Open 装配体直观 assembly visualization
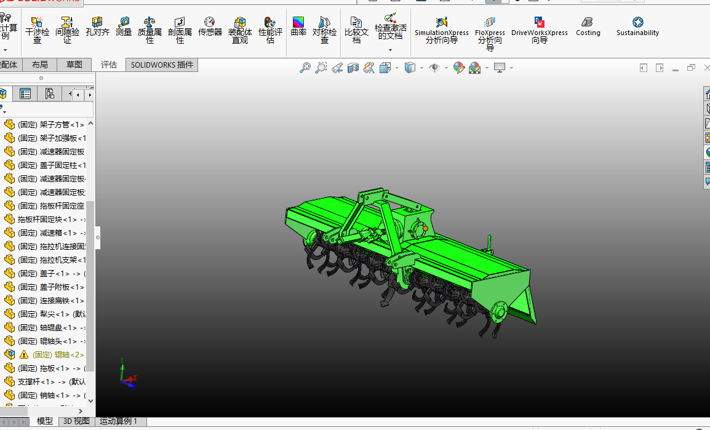 (x=240, y=30)
